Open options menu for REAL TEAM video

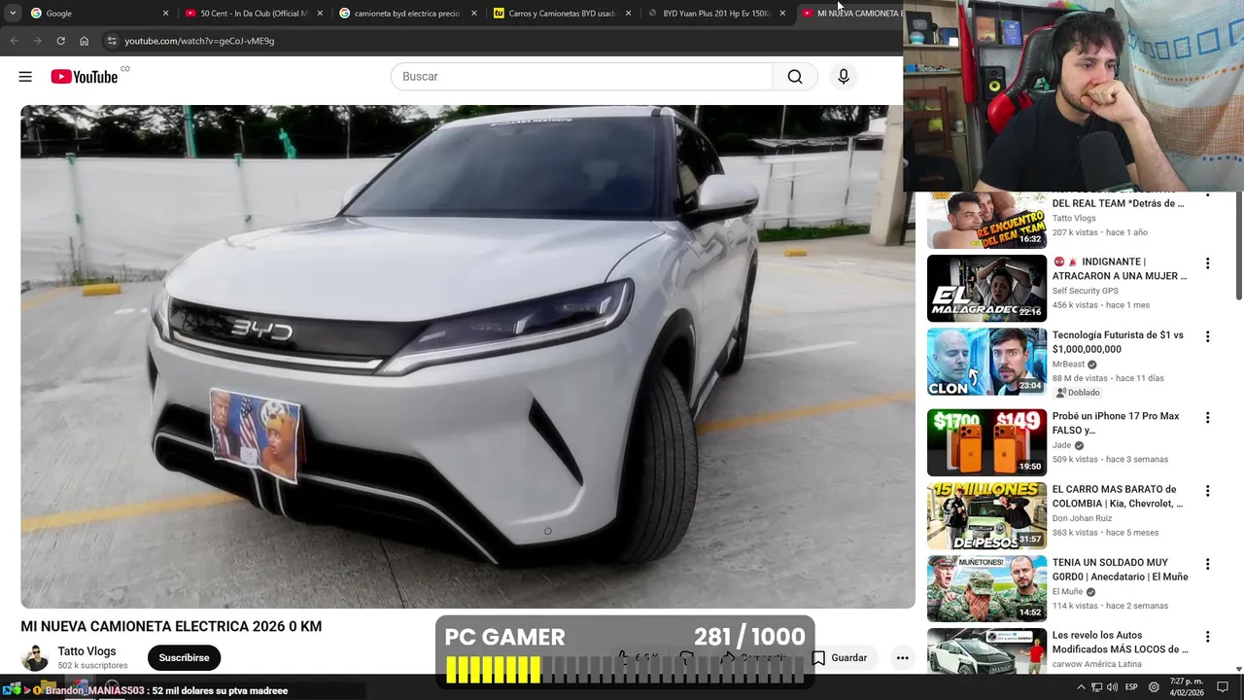[1207, 196]
